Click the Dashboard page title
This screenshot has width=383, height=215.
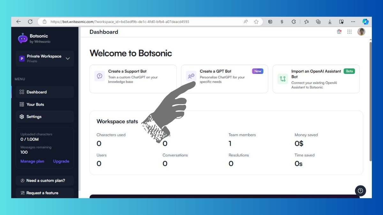pyautogui.click(x=104, y=32)
